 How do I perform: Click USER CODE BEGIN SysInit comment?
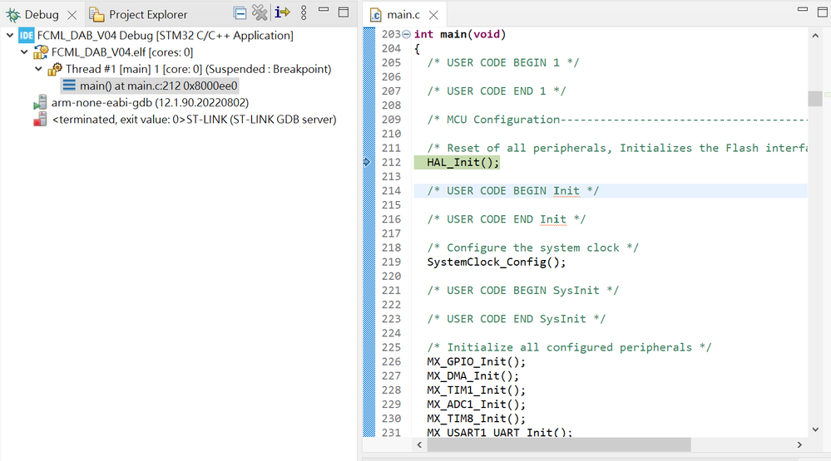coord(522,291)
